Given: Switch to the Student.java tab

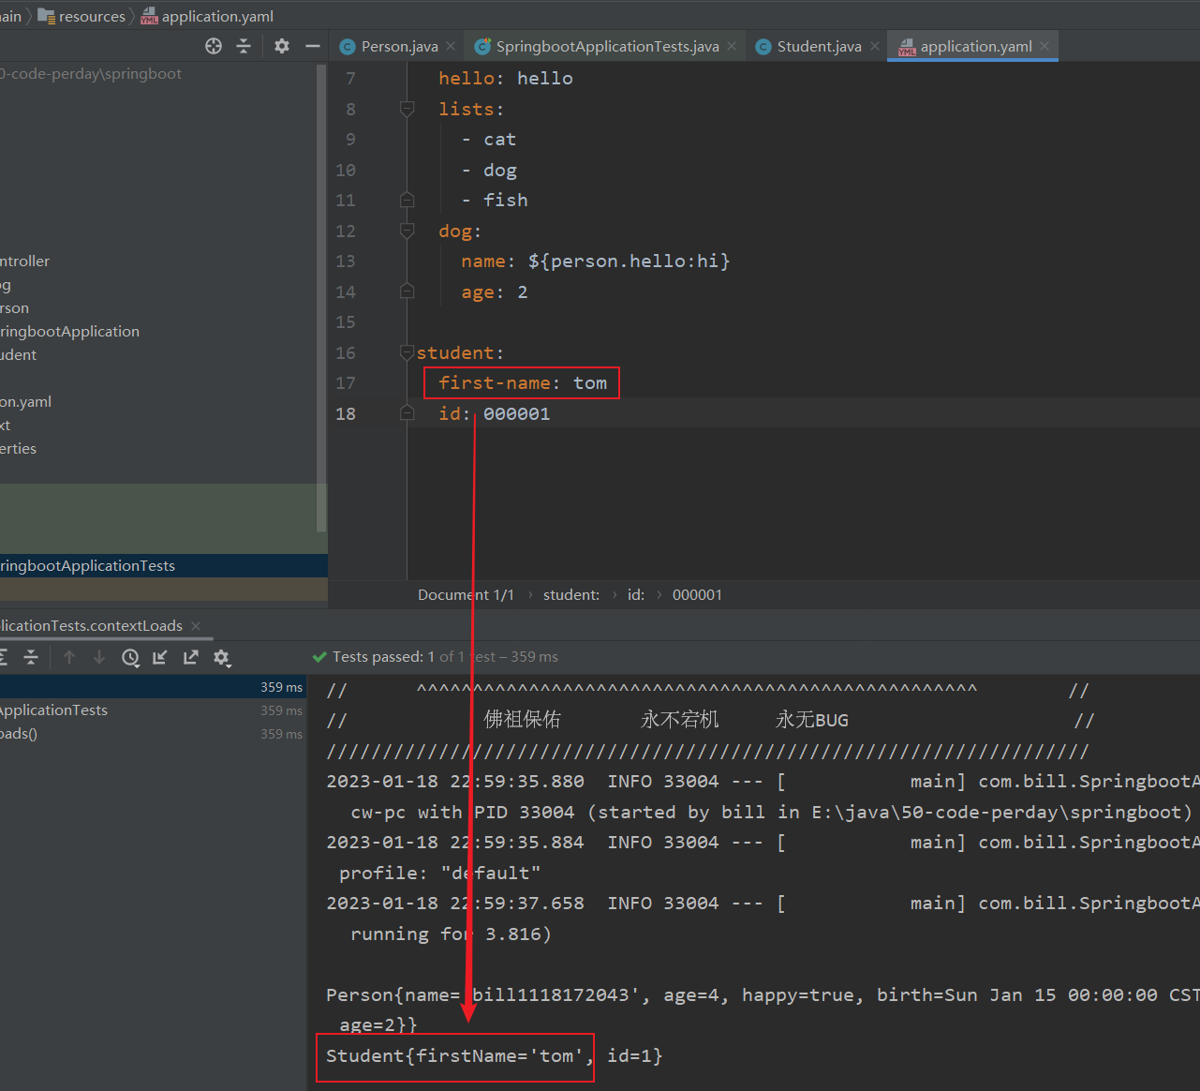Looking at the screenshot, I should pos(819,47).
